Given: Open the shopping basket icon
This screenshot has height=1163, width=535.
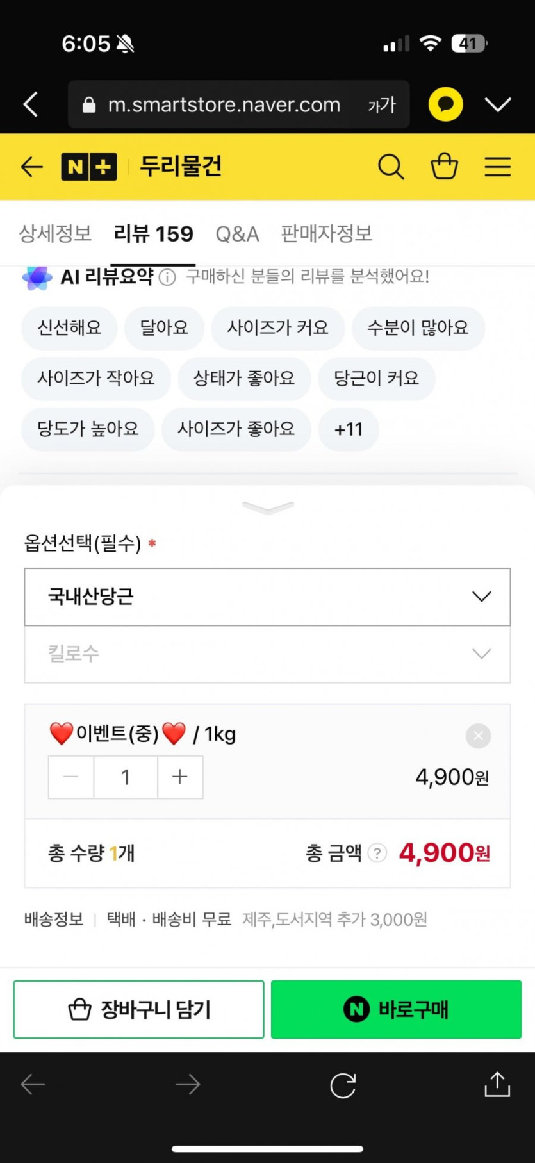Looking at the screenshot, I should point(444,167).
